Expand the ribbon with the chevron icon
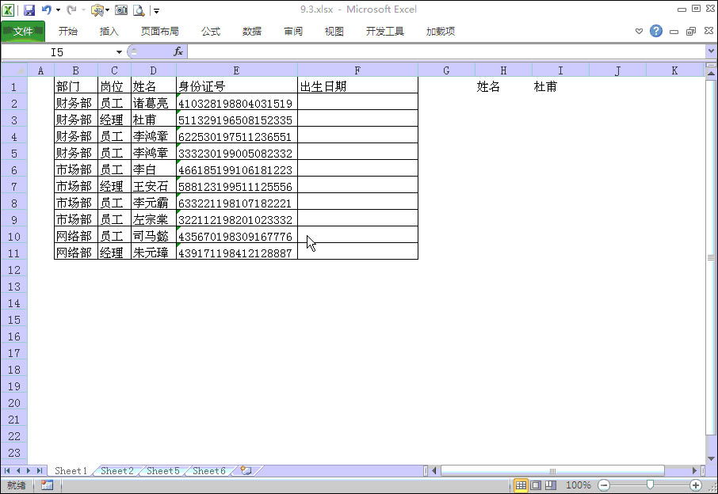The image size is (718, 494). (639, 32)
